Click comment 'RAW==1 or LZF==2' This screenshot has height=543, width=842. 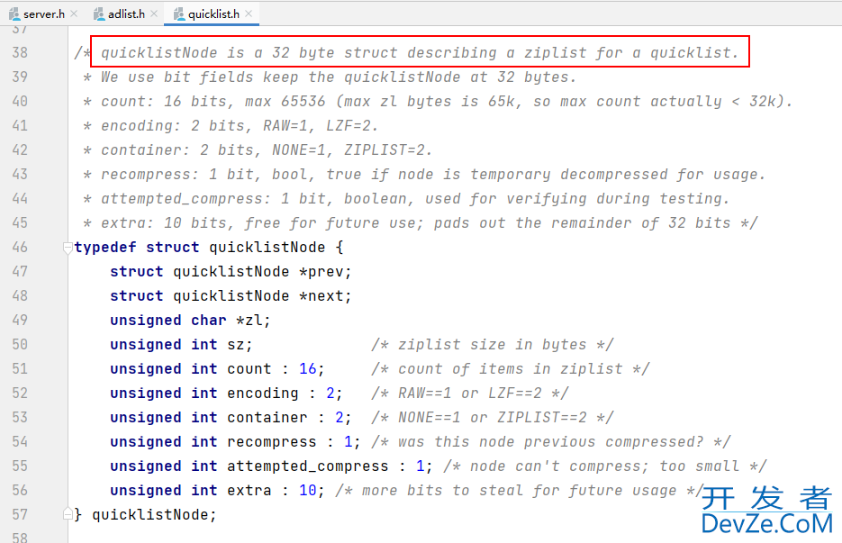pyautogui.click(x=470, y=394)
